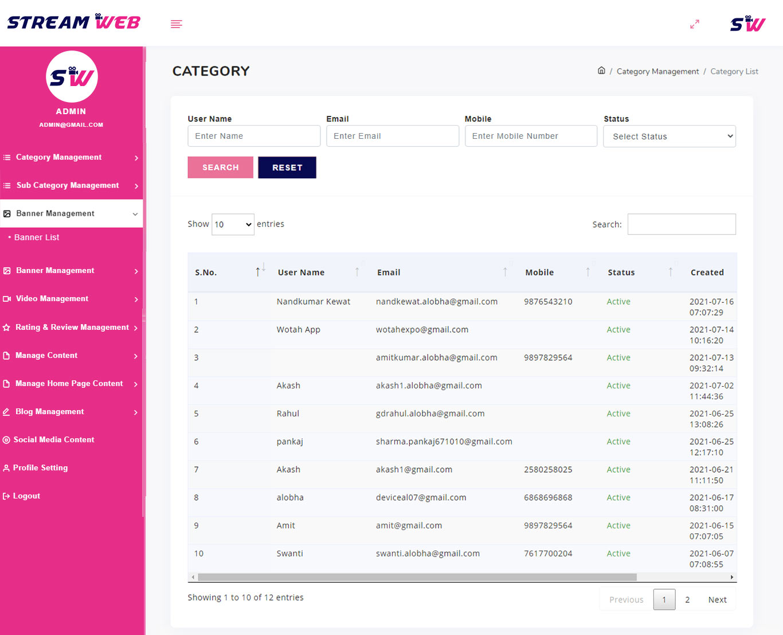783x635 pixels.
Task: Click the Video Management camera icon
Action: point(7,299)
